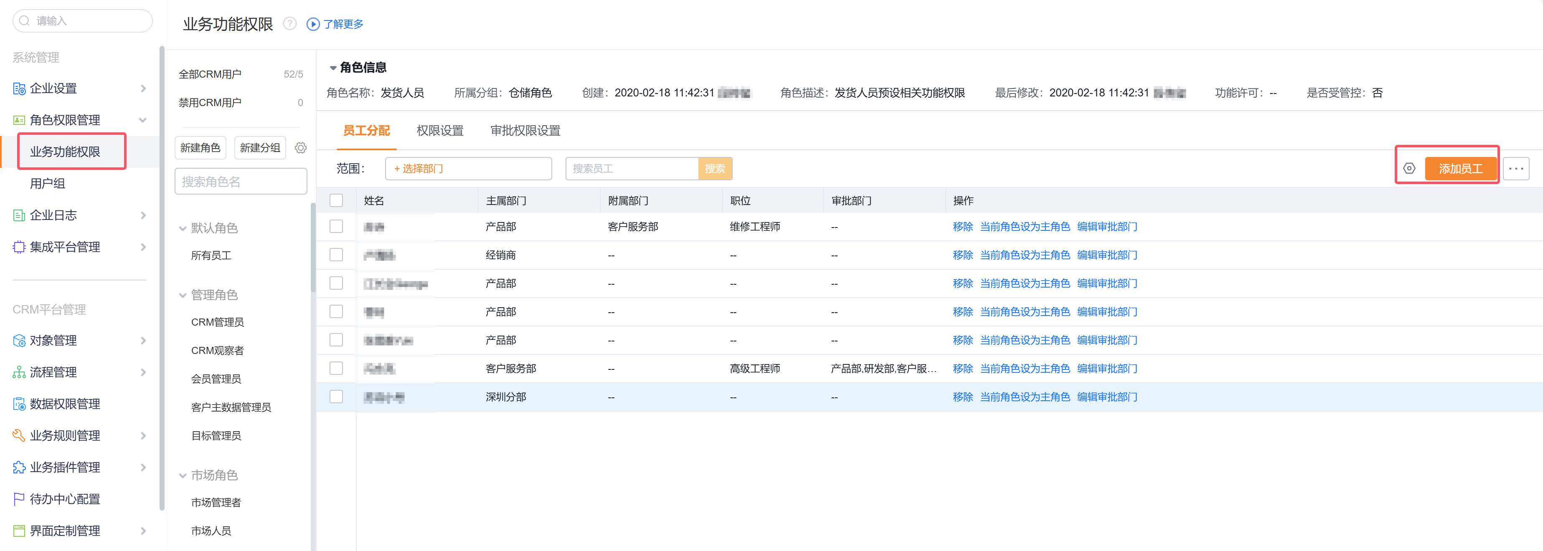Toggle the select-all checkbox in table header
1543x551 pixels.
[x=337, y=201]
